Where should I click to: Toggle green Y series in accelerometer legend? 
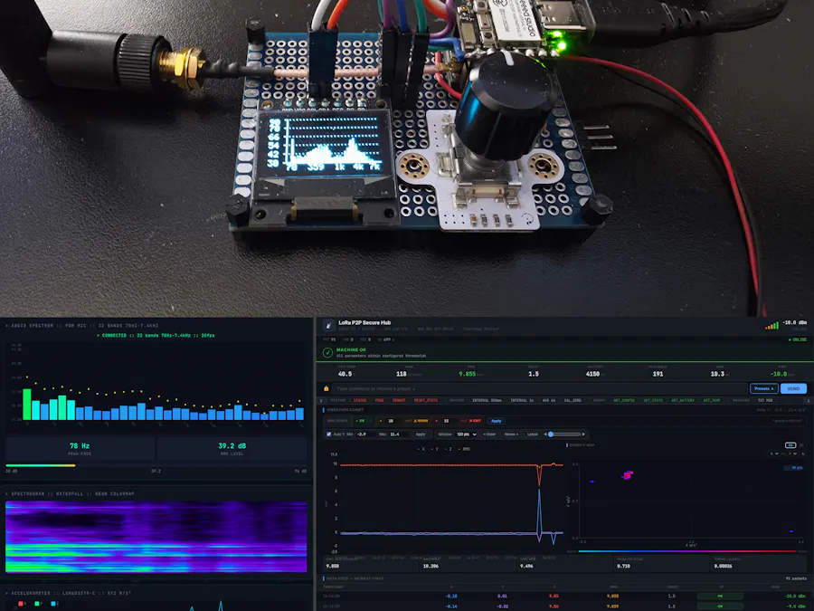pyautogui.click(x=38, y=604)
